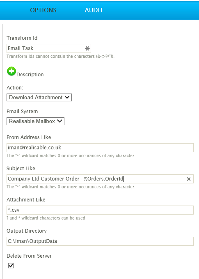
Task: Click the Transform Id input field
Action: (x=49, y=48)
